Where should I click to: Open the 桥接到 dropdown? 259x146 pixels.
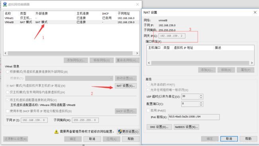pyautogui.click(x=69, y=78)
